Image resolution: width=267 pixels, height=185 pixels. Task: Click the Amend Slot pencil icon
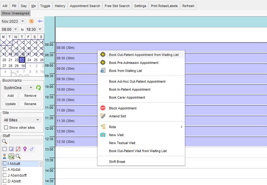click(x=103, y=116)
